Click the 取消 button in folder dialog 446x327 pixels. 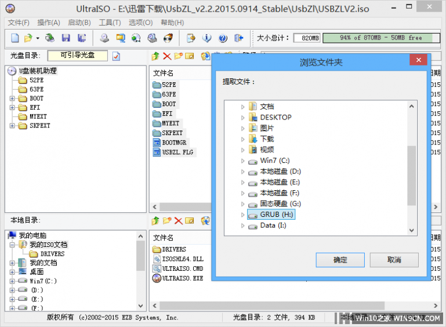pos(394,260)
